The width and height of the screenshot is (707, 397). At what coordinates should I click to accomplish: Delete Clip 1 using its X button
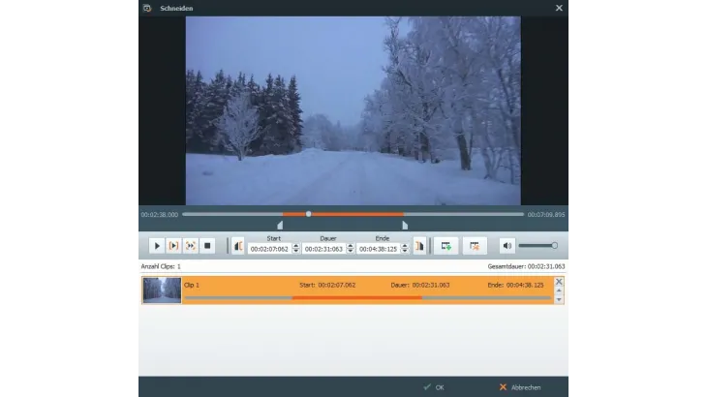point(558,282)
